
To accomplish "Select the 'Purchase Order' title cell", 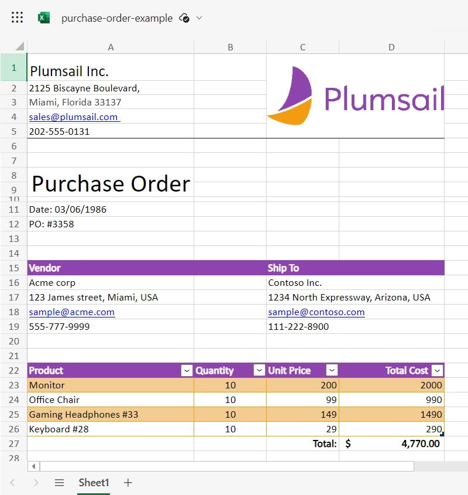I will coord(111,183).
